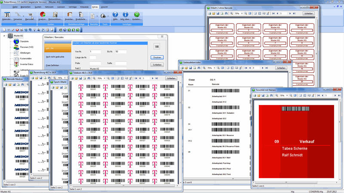
Task: Open zoom dropdown in Gebäudebarcodes window
Action: point(214,68)
